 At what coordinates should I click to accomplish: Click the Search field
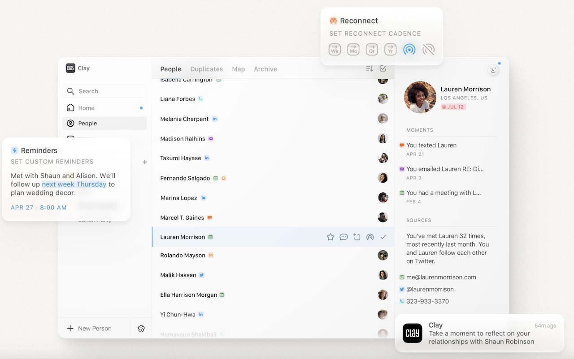point(104,91)
